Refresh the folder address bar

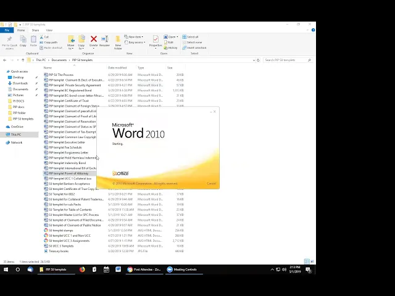(258, 60)
